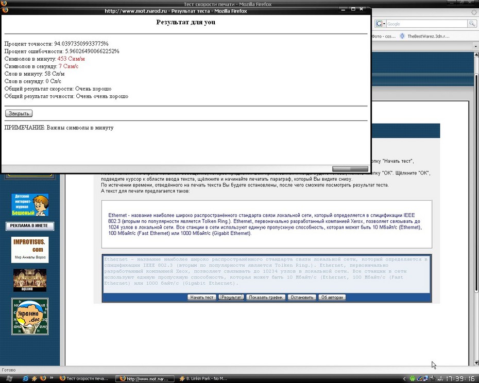Click the main page scrollbar down arrow

click(476, 363)
